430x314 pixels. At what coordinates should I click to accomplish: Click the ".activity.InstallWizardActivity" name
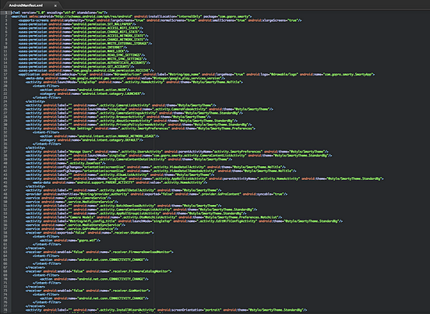pyautogui.click(x=127, y=310)
